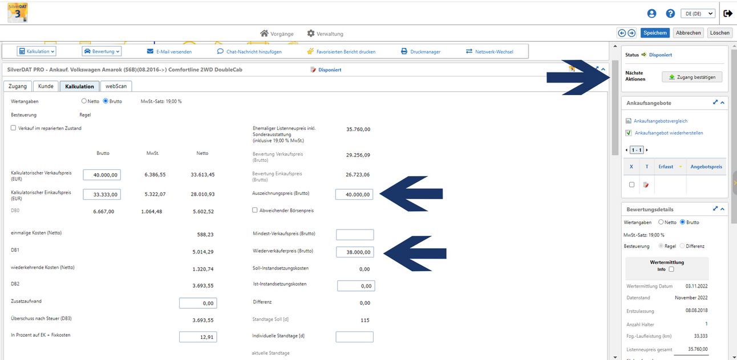This screenshot has height=360, width=737.
Task: Click the E-Mail versenden envelope icon
Action: click(151, 51)
